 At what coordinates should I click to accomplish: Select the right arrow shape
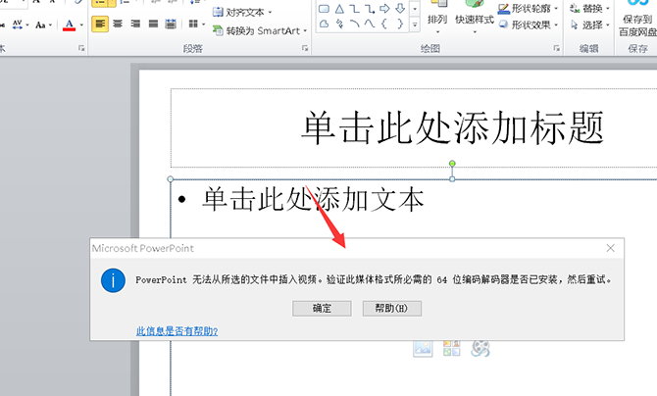[x=384, y=9]
